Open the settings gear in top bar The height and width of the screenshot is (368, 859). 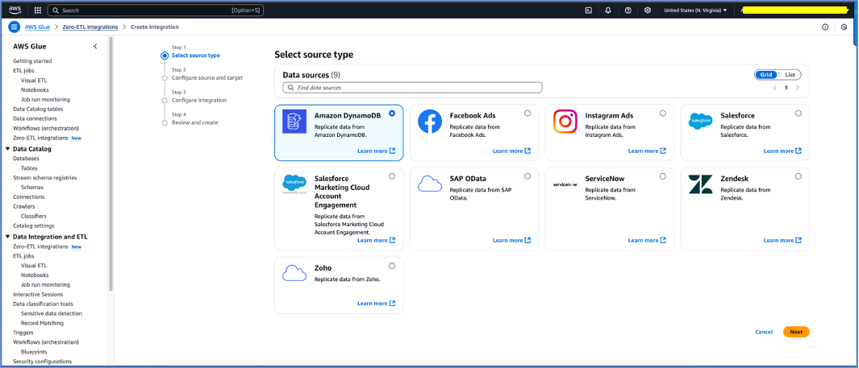[x=648, y=10]
